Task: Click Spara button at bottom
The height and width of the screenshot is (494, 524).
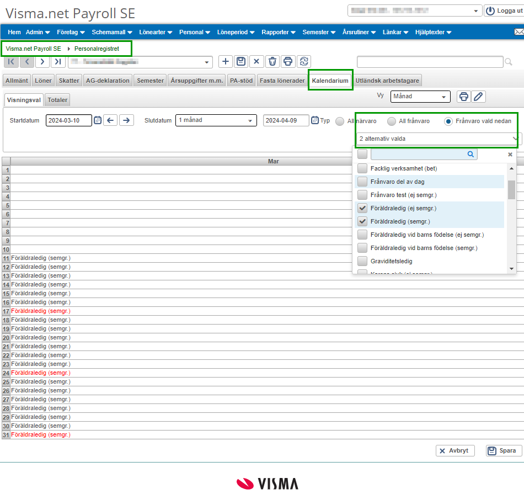Action: click(504, 450)
